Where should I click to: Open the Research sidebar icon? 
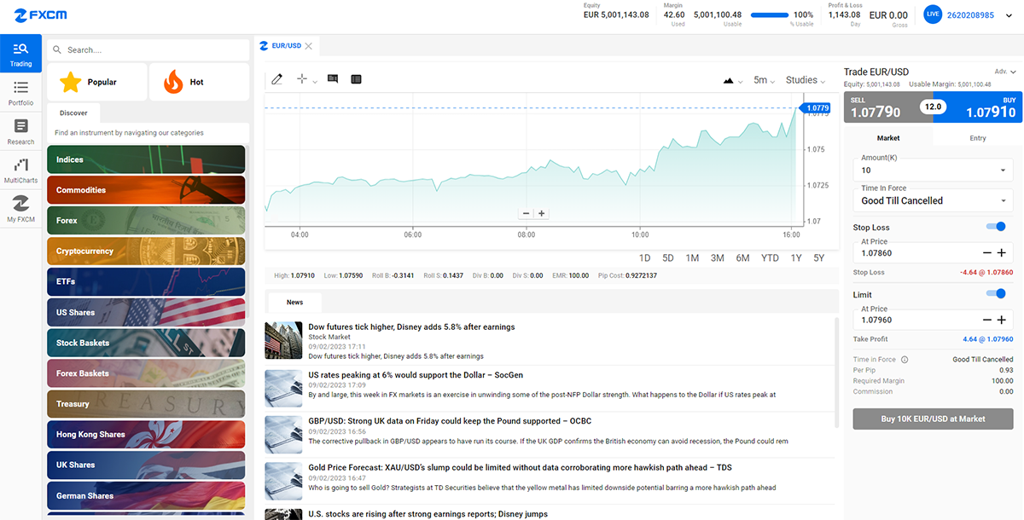pyautogui.click(x=20, y=132)
